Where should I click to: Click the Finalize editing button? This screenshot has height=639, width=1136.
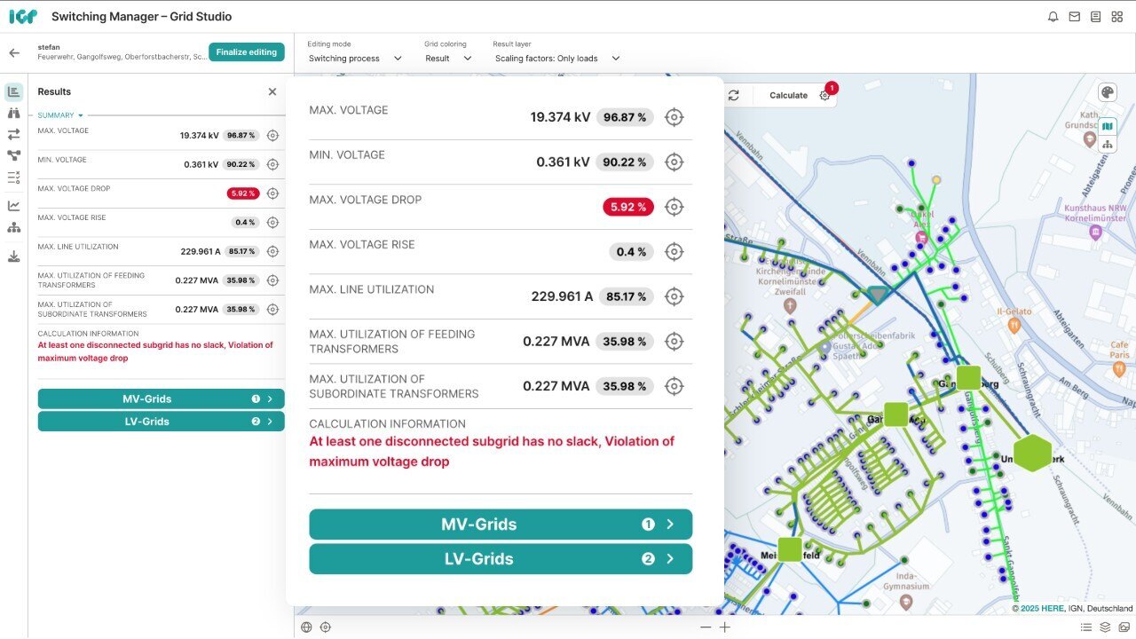246,52
